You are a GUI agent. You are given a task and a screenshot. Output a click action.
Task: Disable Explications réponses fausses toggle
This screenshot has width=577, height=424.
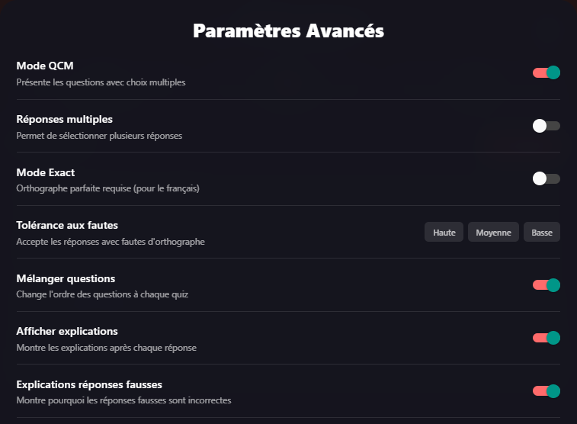547,391
